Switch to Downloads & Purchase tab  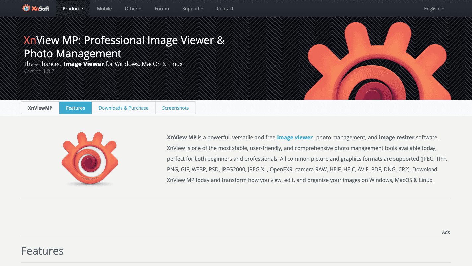click(123, 108)
